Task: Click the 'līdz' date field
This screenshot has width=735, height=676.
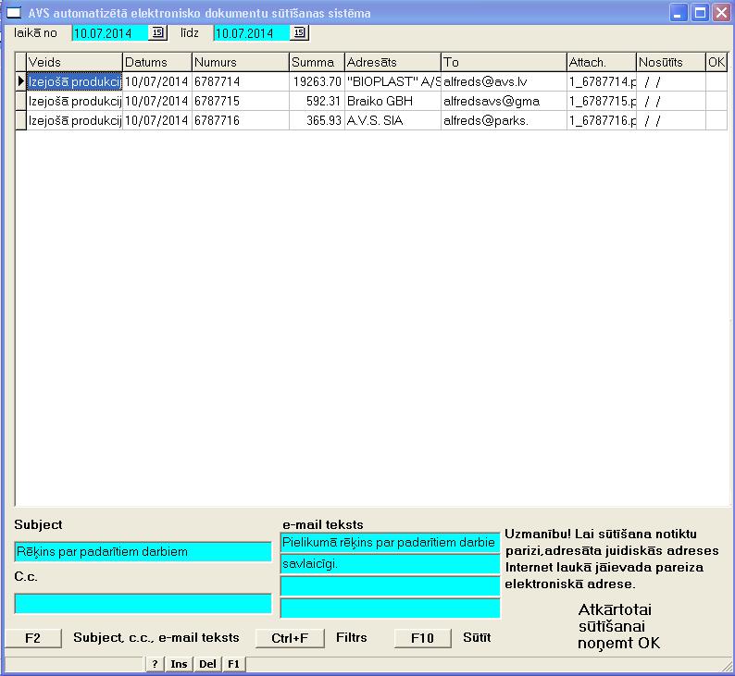Action: tap(252, 32)
